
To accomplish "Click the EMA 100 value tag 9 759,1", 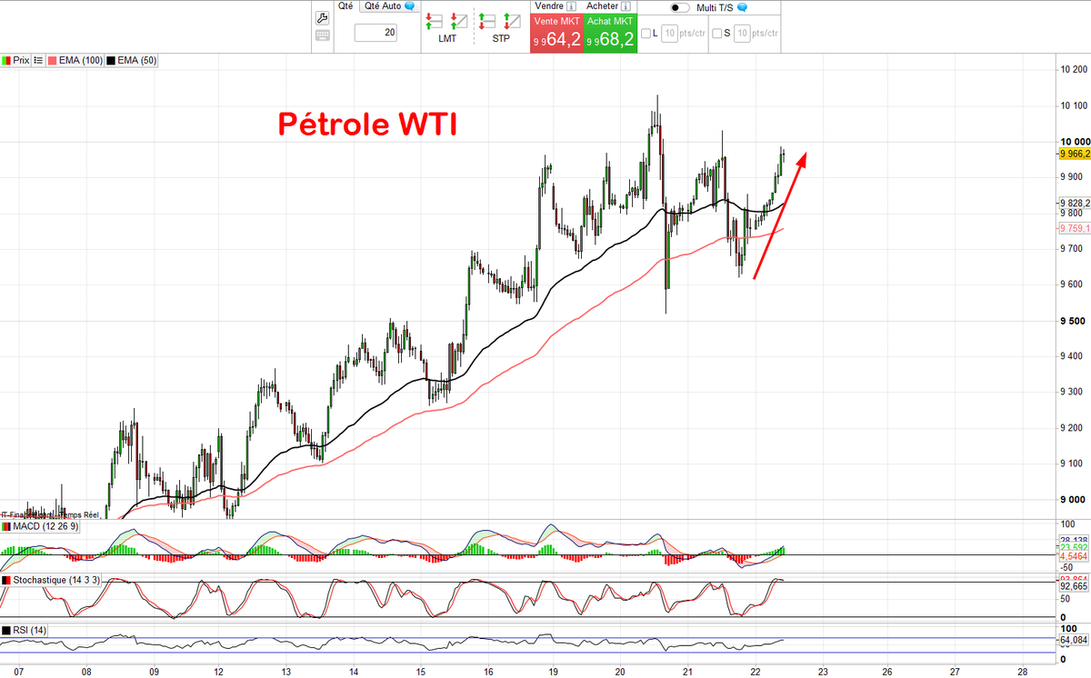I will 1074,228.
